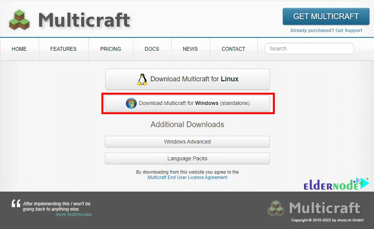Click the testimonial quote text

[x=57, y=206]
